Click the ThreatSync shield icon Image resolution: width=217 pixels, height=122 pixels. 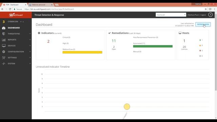[x=4, y=34]
